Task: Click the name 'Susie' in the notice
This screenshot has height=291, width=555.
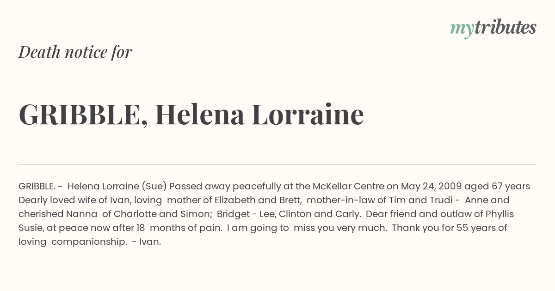Action: pyautogui.click(x=30, y=228)
